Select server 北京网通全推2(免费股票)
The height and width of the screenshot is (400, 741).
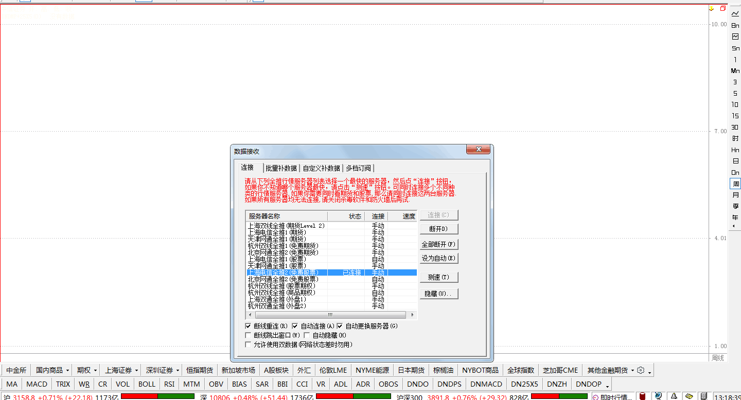[331, 279]
